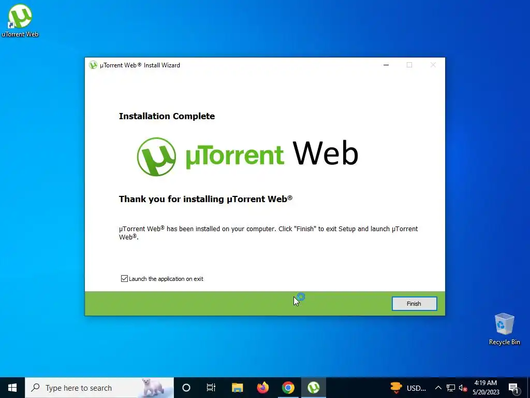Click the µTorrent Web Install Wizard title text
The width and height of the screenshot is (530, 398).
tap(140, 65)
